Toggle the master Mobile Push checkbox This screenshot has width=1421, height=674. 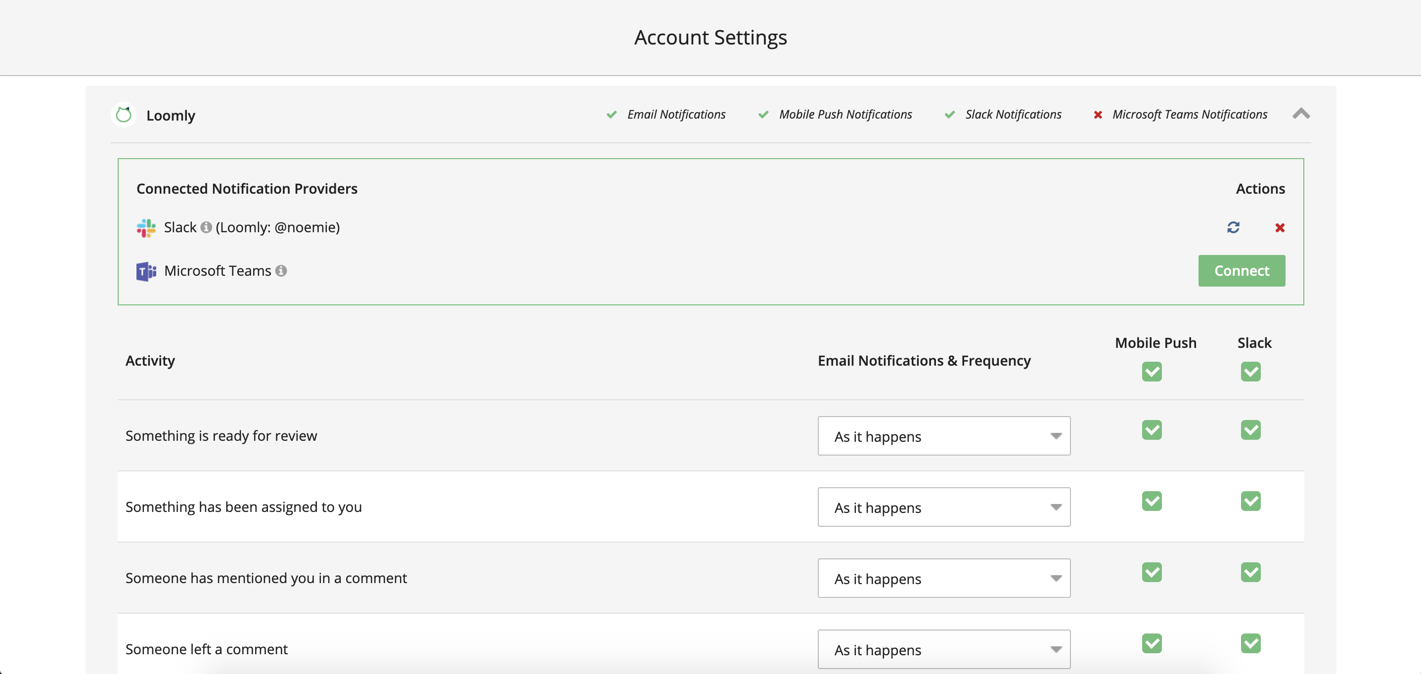(x=1152, y=372)
